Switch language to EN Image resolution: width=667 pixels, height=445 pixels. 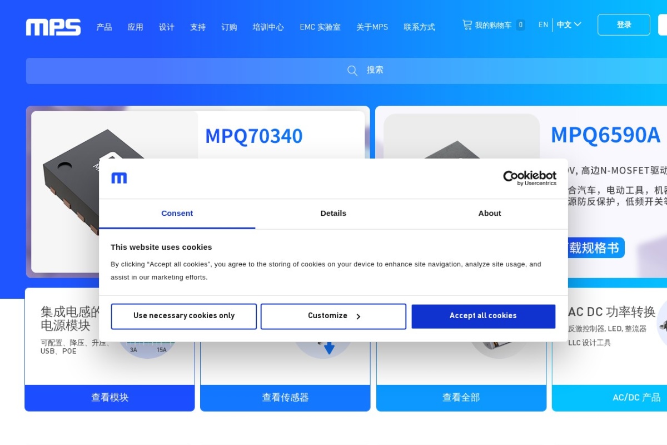(543, 25)
